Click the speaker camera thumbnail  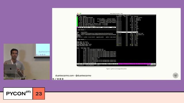point(27,62)
